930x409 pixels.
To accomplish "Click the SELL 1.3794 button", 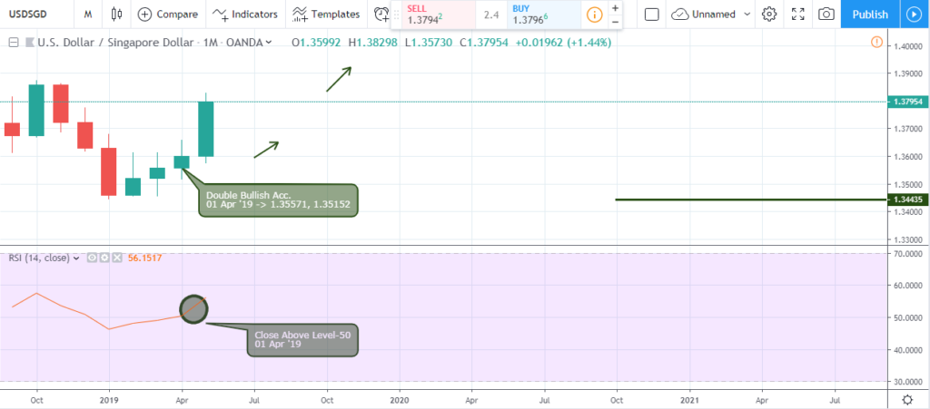I will coord(440,15).
